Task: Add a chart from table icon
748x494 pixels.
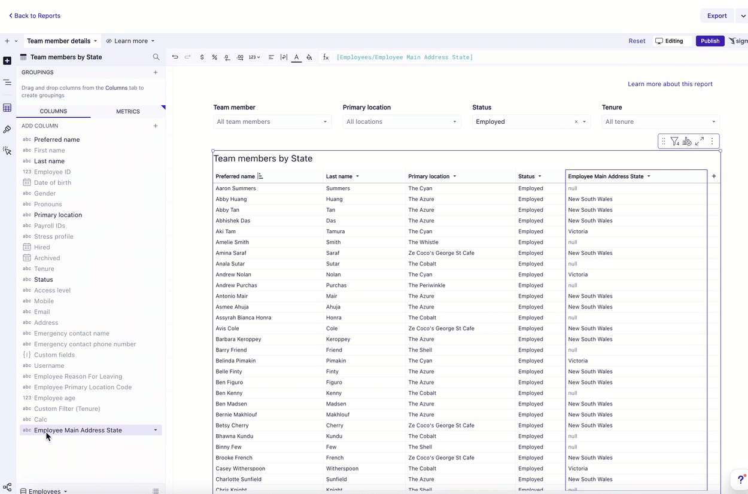Action: point(687,142)
